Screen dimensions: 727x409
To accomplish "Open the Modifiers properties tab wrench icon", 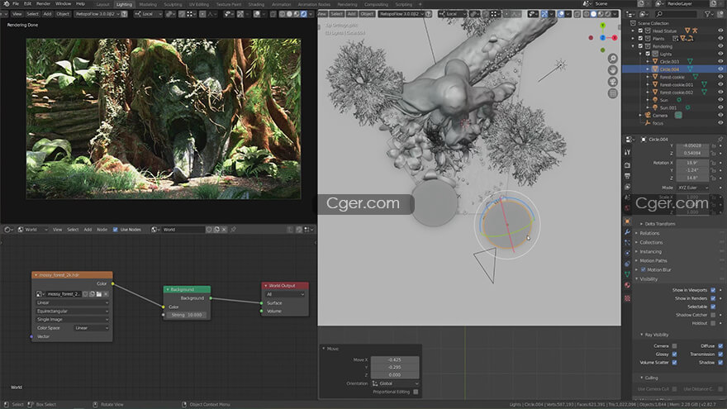I will point(627,232).
